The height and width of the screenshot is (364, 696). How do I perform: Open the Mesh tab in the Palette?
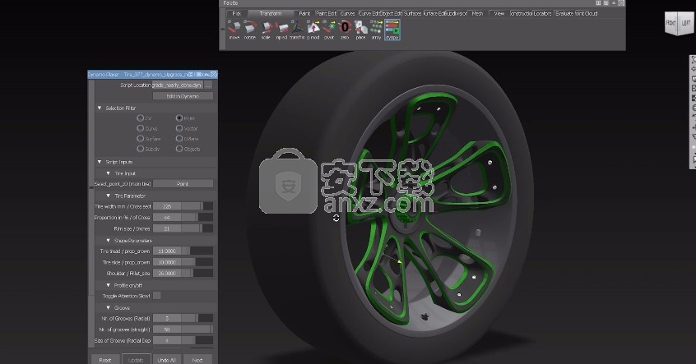coord(477,13)
